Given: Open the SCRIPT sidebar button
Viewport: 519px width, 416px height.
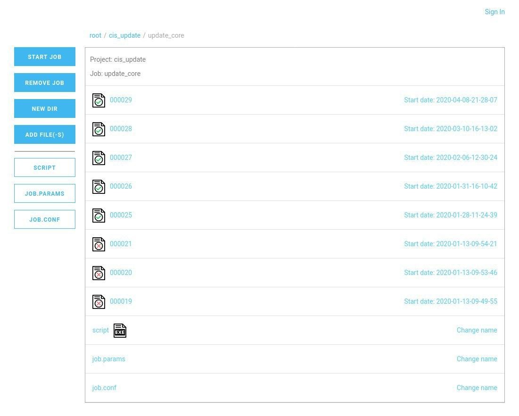Looking at the screenshot, I should tap(45, 167).
